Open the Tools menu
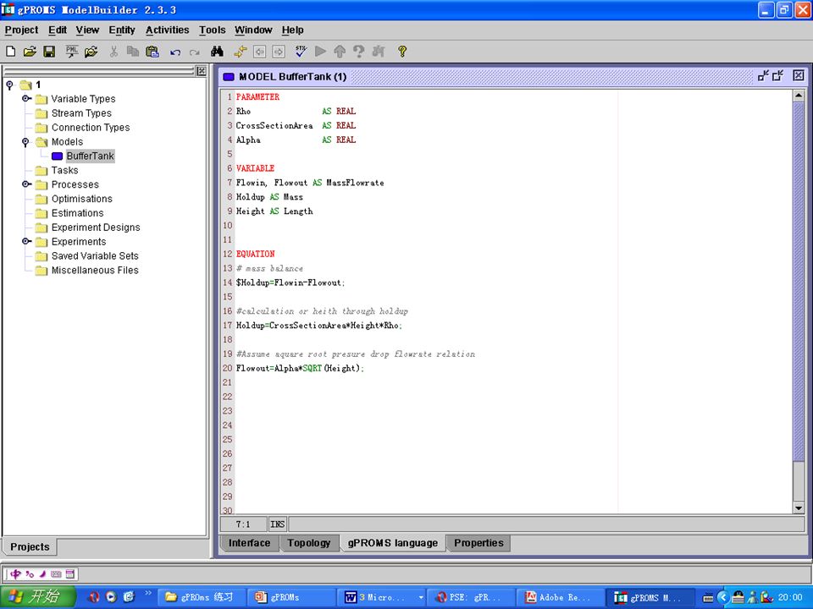813x609 pixels. pos(212,30)
